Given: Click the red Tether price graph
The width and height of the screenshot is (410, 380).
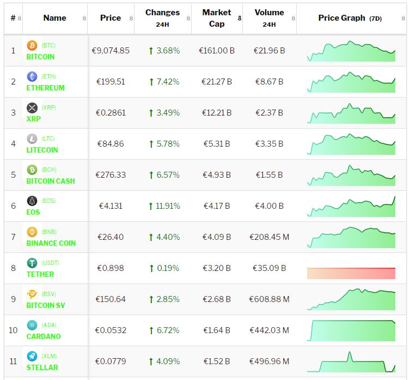Looking at the screenshot, I should click(x=351, y=273).
